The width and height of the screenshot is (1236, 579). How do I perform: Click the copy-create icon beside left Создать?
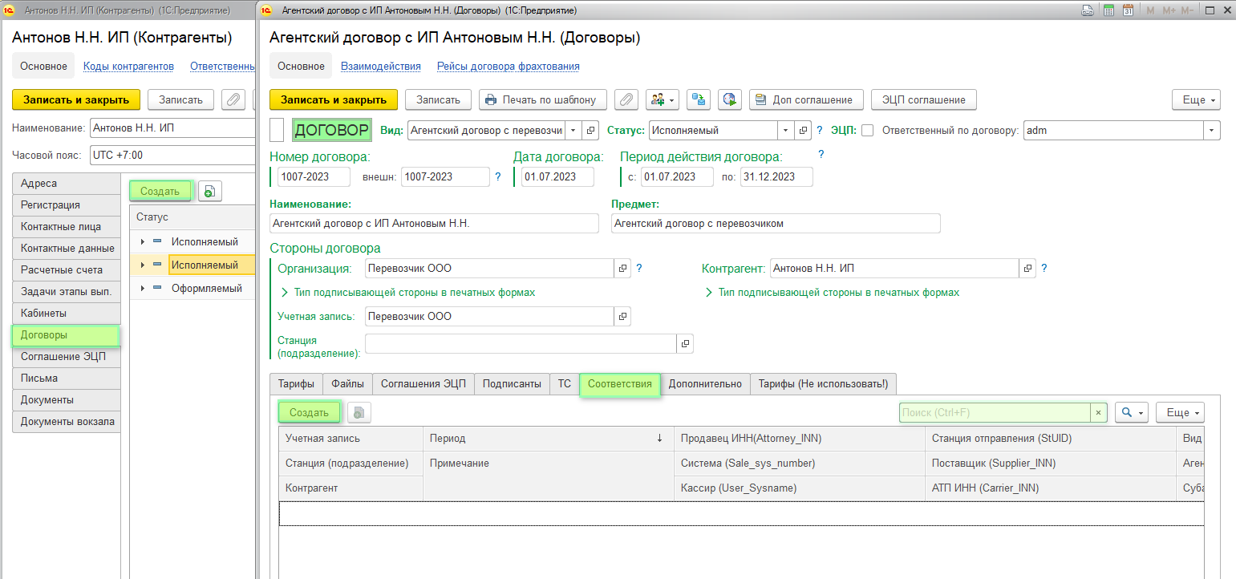pos(209,191)
